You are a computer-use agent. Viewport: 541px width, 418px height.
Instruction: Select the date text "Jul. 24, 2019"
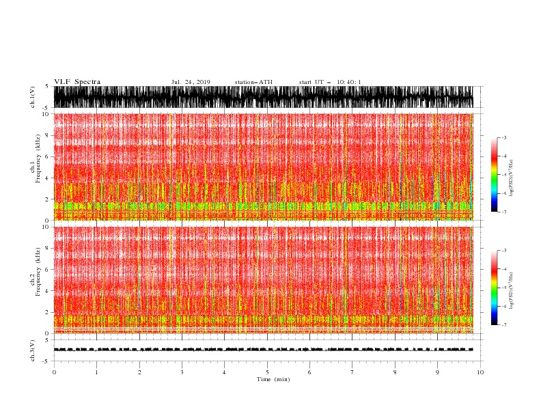[x=191, y=82]
